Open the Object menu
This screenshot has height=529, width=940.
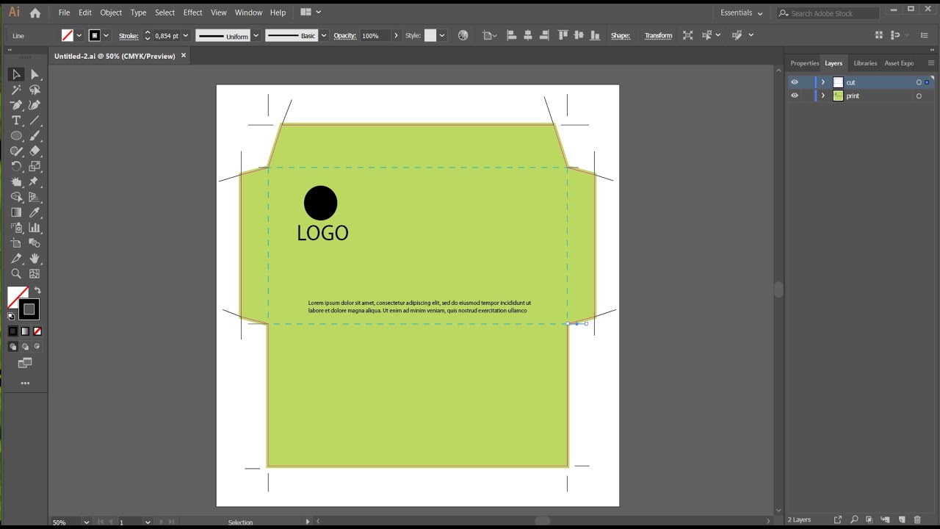click(x=111, y=12)
